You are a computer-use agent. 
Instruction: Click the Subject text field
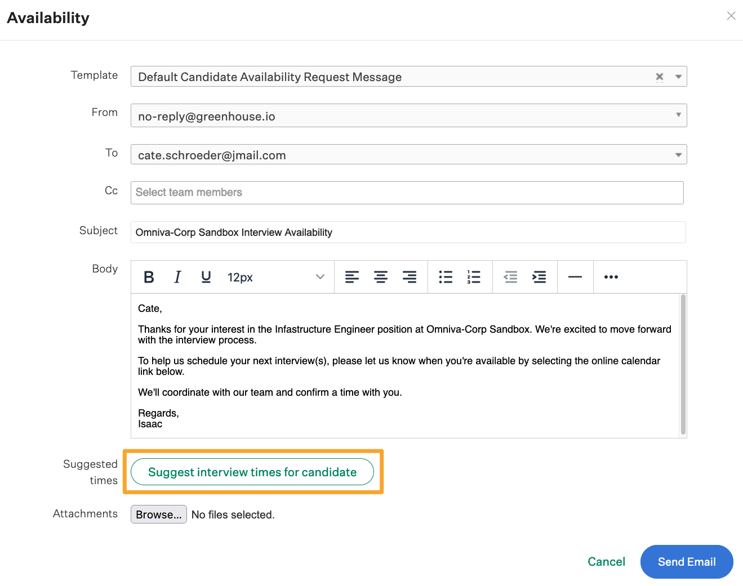[408, 232]
